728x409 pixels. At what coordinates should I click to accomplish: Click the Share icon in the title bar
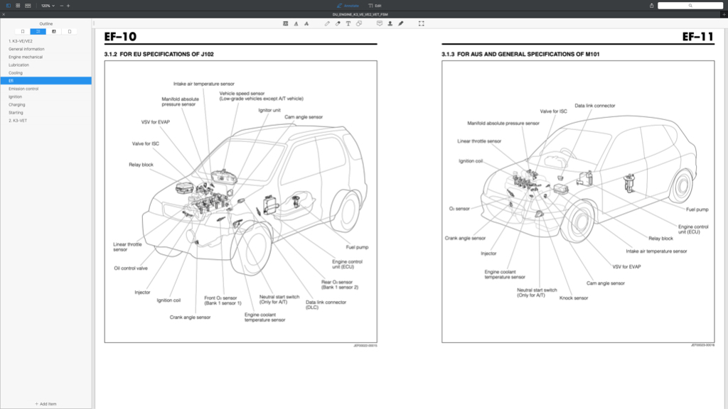653,5
